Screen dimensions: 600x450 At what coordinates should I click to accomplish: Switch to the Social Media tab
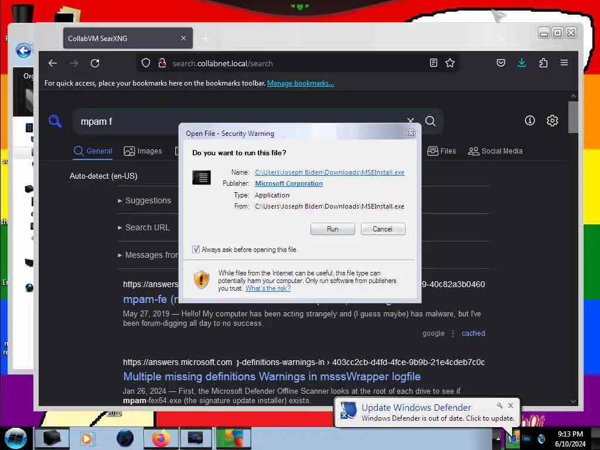495,151
